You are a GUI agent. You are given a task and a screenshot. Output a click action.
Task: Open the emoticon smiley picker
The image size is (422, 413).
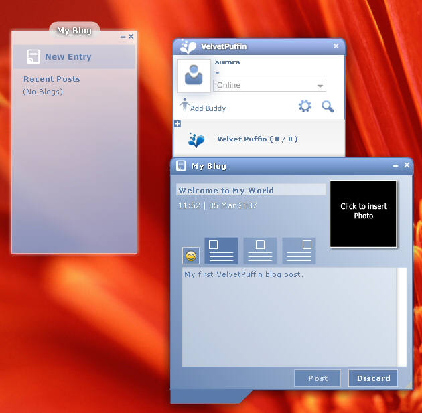(191, 256)
